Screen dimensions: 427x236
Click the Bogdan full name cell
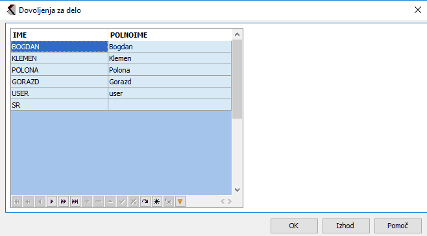(x=169, y=47)
